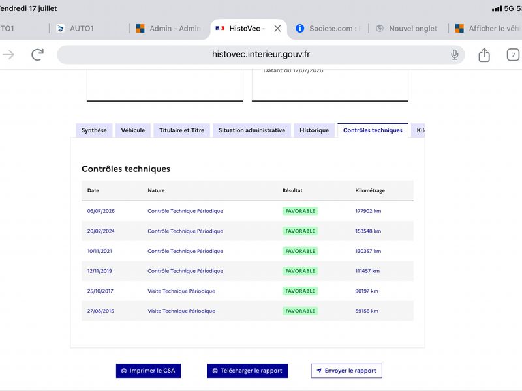Viewport: 522px width, 391px height.
Task: Select the date 25/10/2017
Action: click(x=100, y=291)
